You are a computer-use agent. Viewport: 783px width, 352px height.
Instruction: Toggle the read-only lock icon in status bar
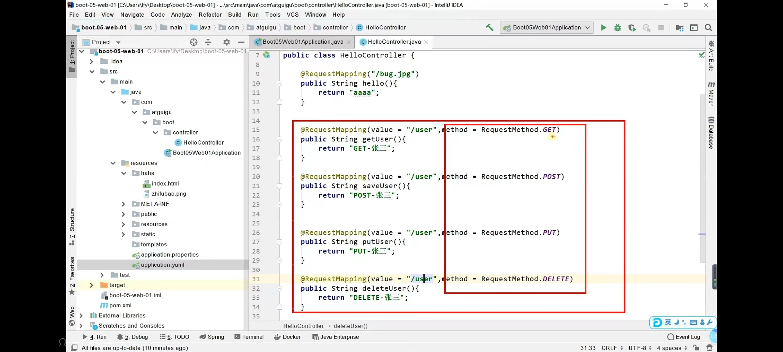coord(697,348)
